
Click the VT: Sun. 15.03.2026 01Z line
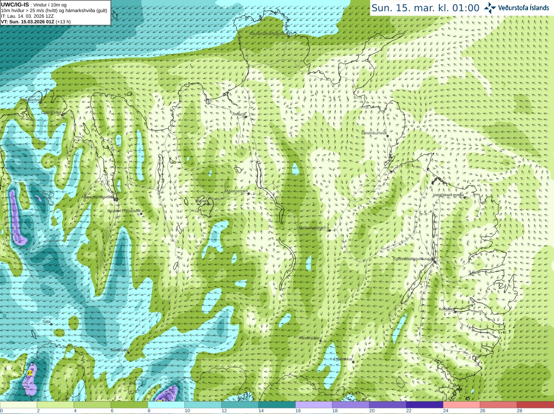(x=35, y=22)
